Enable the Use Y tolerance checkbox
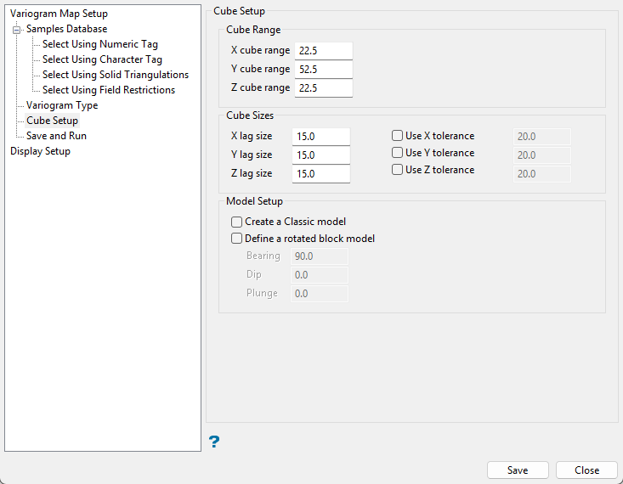This screenshot has height=484, width=623. (x=397, y=153)
